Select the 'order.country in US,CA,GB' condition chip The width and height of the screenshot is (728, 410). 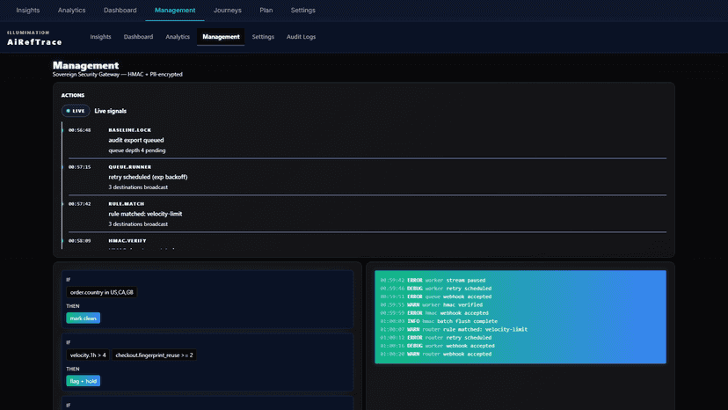click(x=102, y=292)
